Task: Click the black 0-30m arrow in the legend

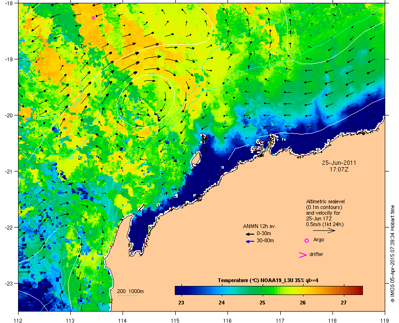Action: (250, 234)
